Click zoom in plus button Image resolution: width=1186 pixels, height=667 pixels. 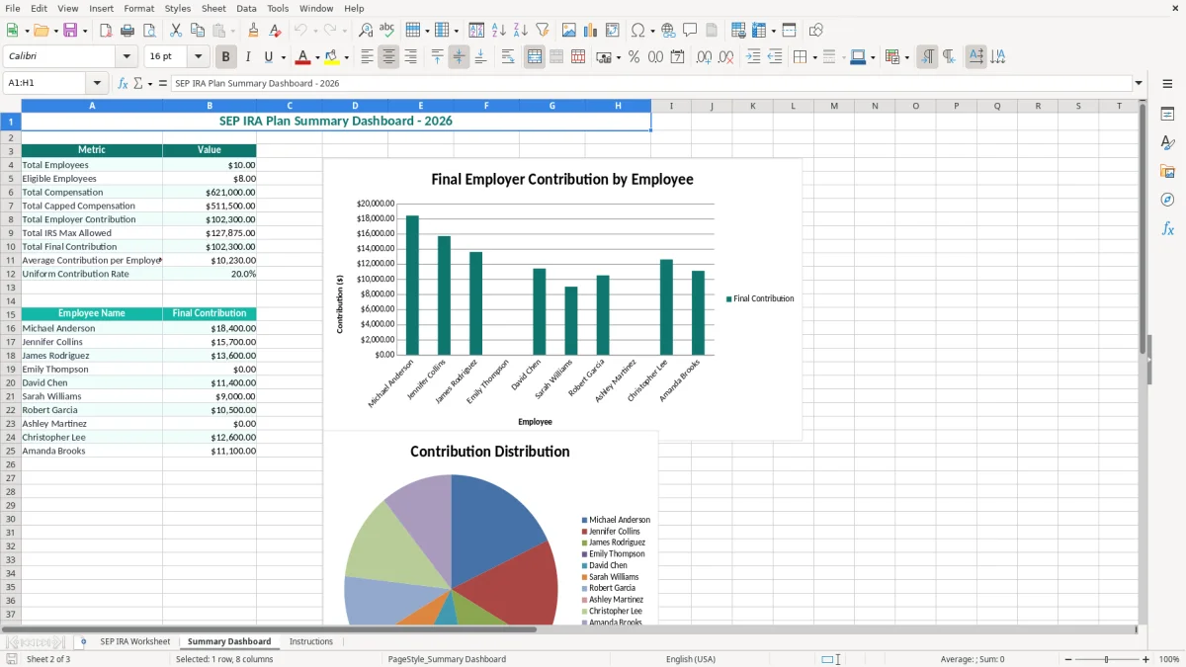[1146, 659]
